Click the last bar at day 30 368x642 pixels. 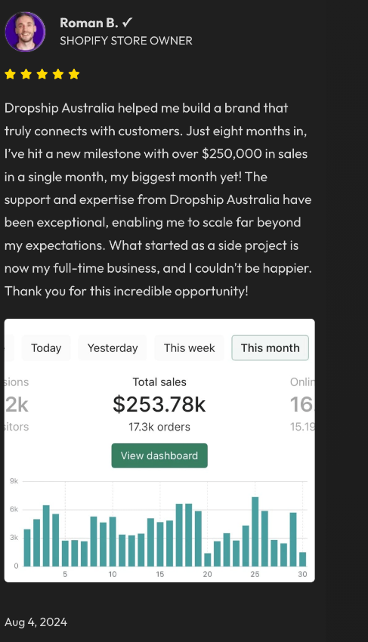tap(302, 560)
